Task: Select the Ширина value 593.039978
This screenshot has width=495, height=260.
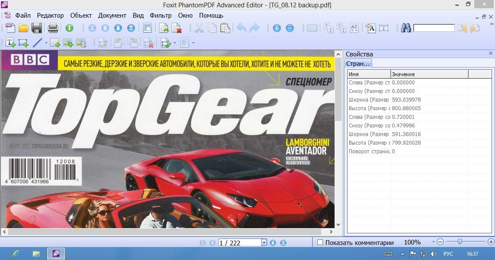Action: (406, 99)
